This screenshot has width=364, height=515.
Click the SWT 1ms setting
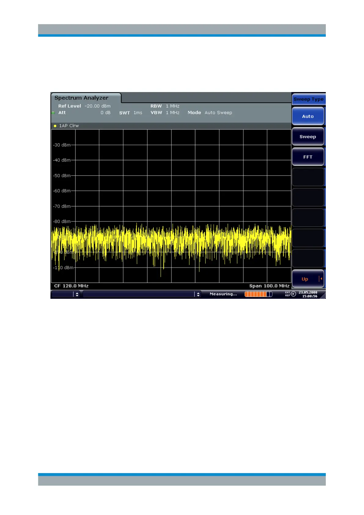(x=131, y=113)
